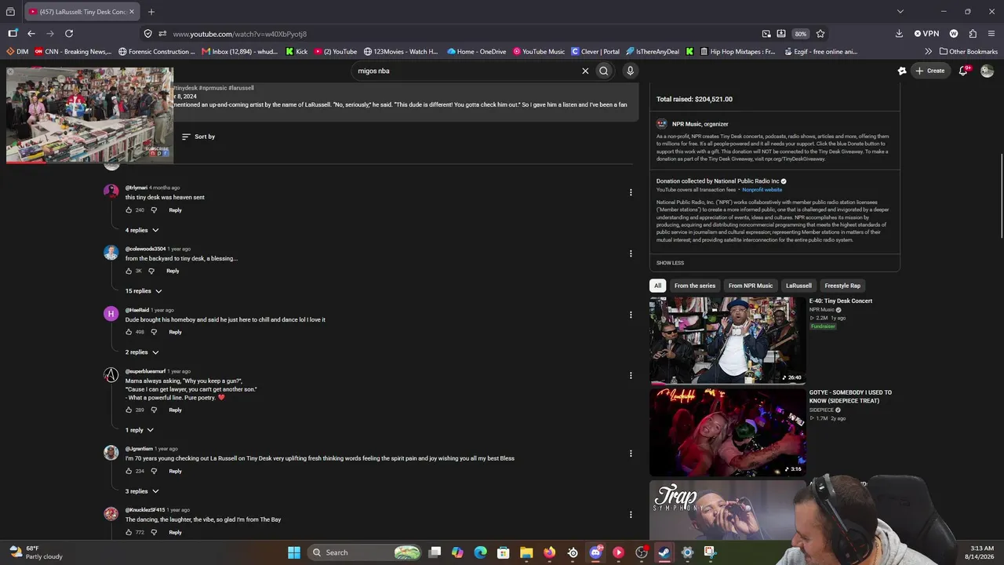Click the YouTube search magnifier button
This screenshot has width=1004, height=565.
click(604, 71)
